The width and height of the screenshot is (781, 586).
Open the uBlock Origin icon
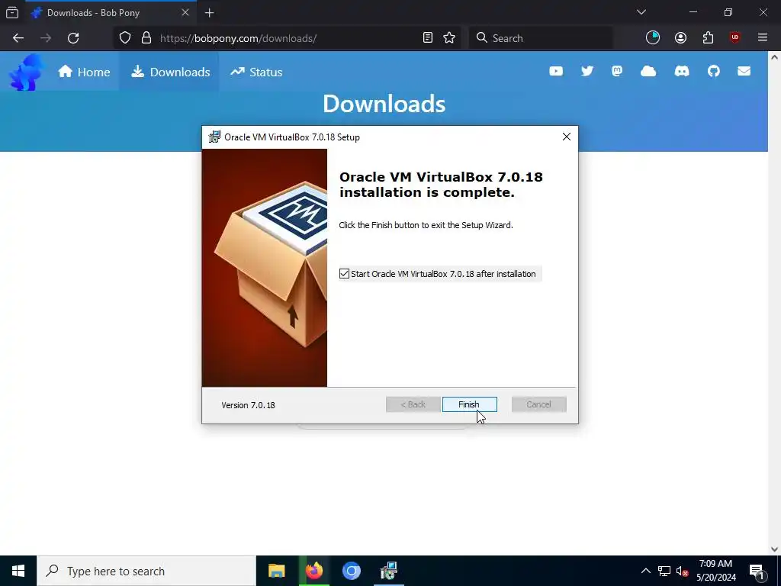click(x=735, y=38)
